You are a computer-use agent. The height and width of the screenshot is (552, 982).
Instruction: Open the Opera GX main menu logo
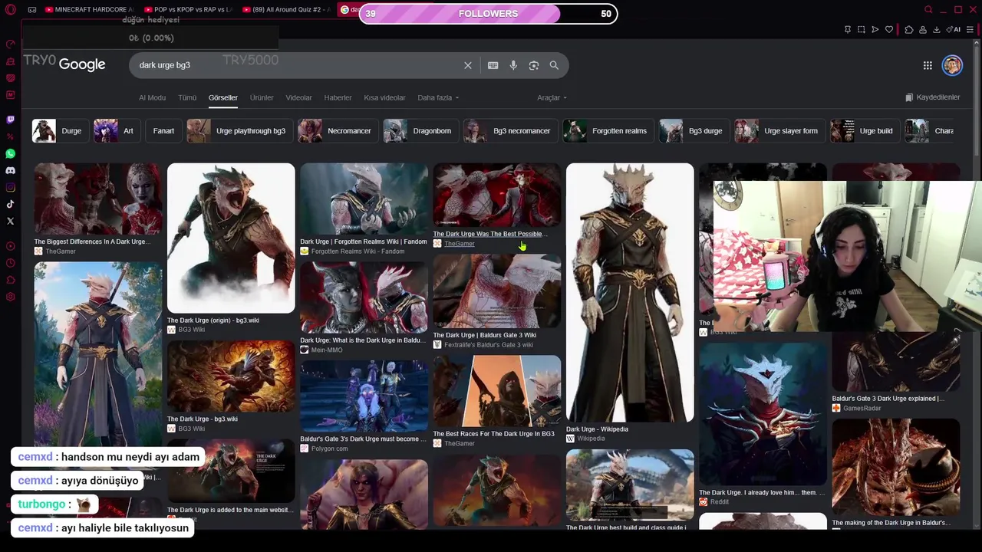coord(11,10)
